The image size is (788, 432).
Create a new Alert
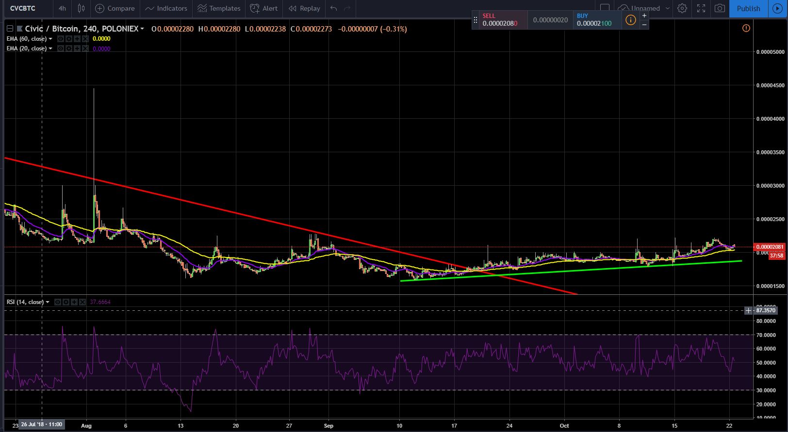click(264, 8)
